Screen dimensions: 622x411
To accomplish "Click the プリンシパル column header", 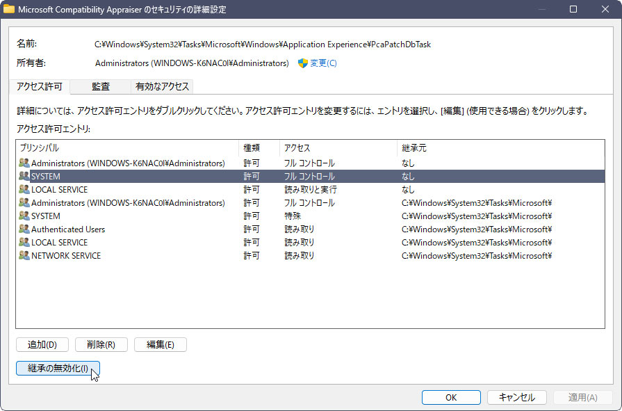I will [x=127, y=147].
